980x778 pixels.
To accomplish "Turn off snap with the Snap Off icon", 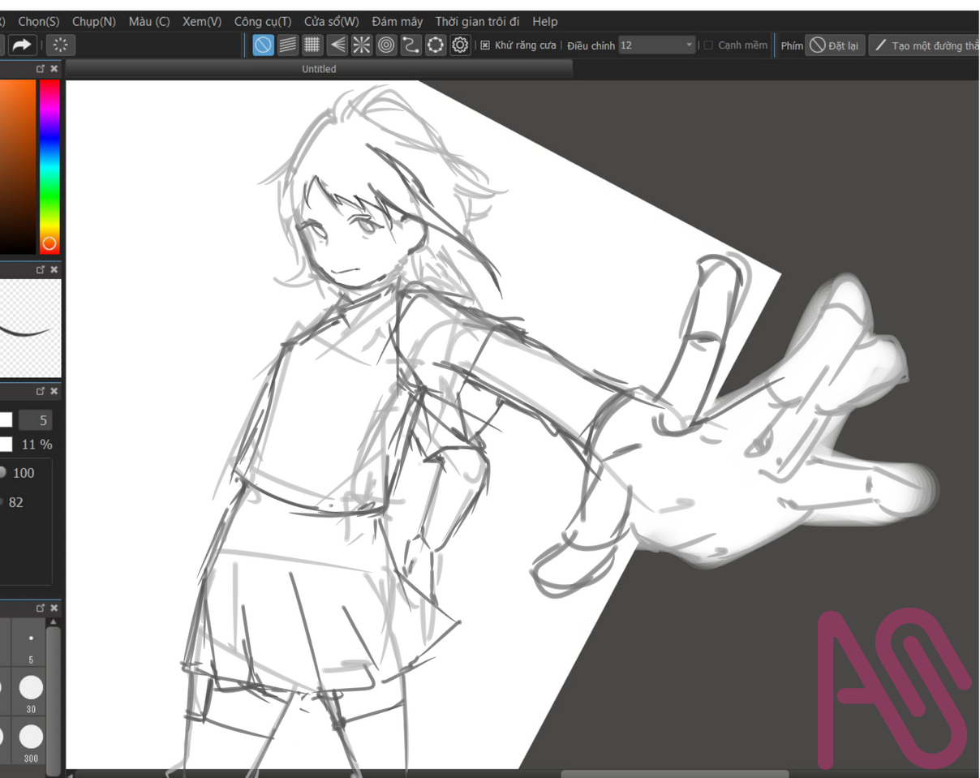I will pyautogui.click(x=263, y=45).
